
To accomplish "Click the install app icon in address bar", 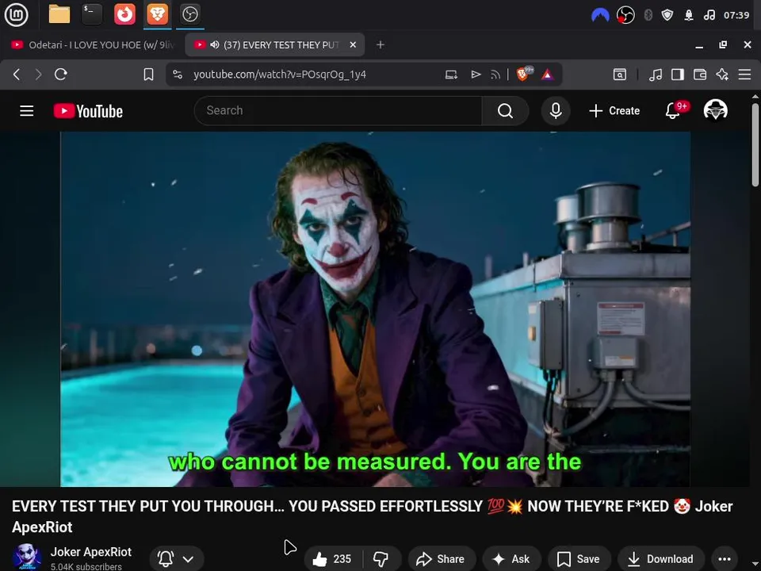I will tap(451, 75).
